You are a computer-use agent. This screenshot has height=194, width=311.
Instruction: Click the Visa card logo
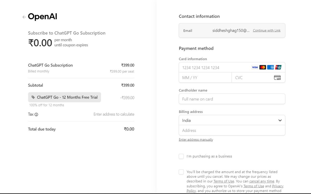click(x=255, y=67)
